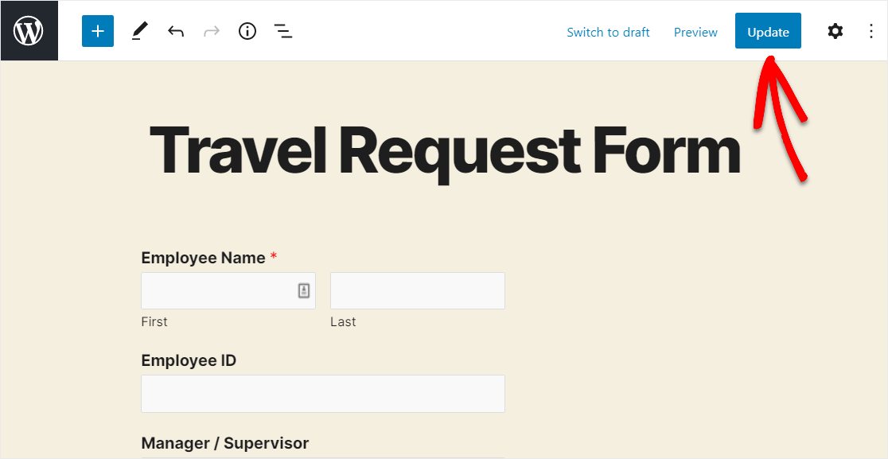Click the autofill icon in First name field
This screenshot has width=888, height=459.
point(304,291)
